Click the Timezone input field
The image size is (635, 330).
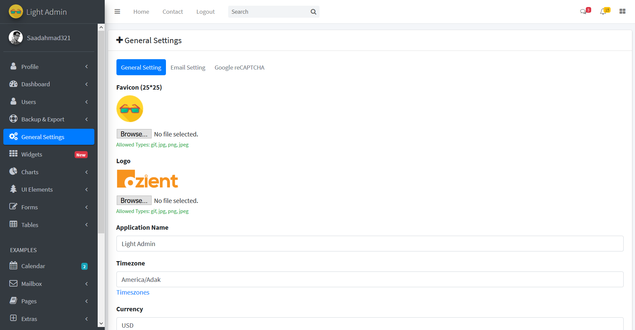(x=370, y=280)
